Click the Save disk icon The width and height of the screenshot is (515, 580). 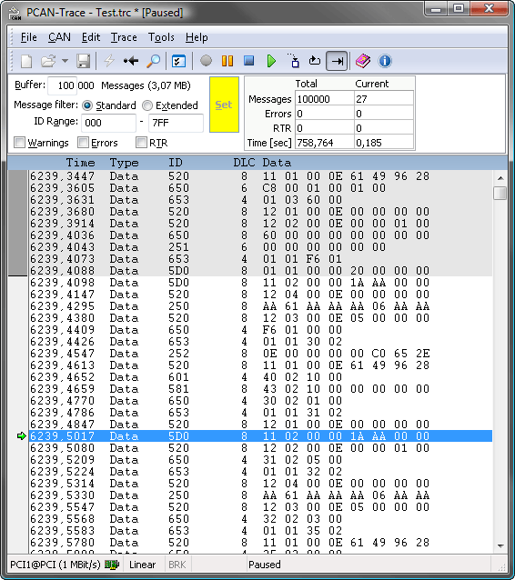click(x=84, y=61)
